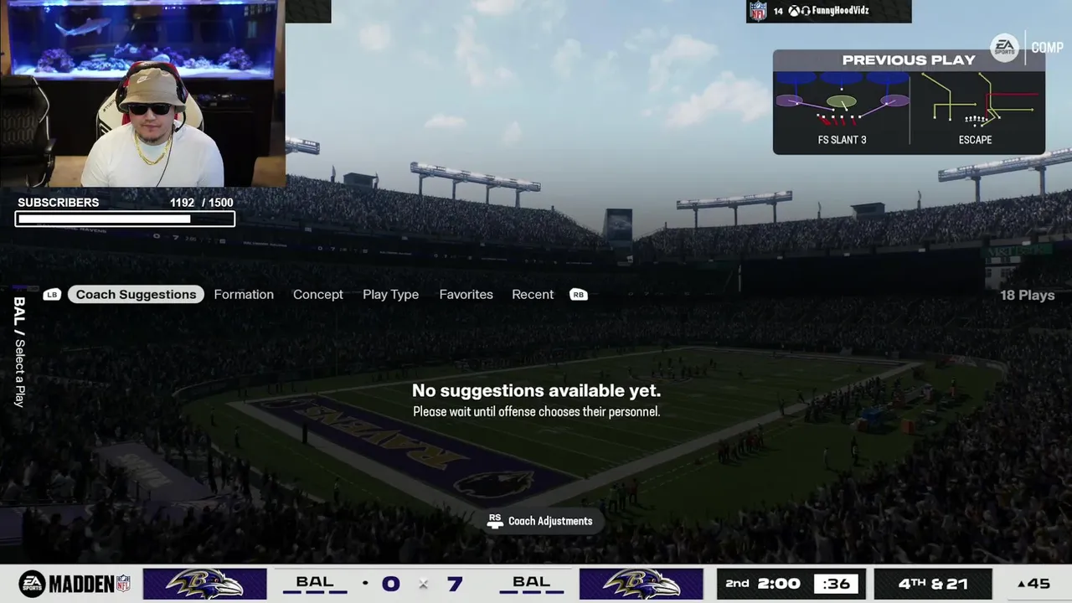Click the RS stick icon

tap(495, 521)
